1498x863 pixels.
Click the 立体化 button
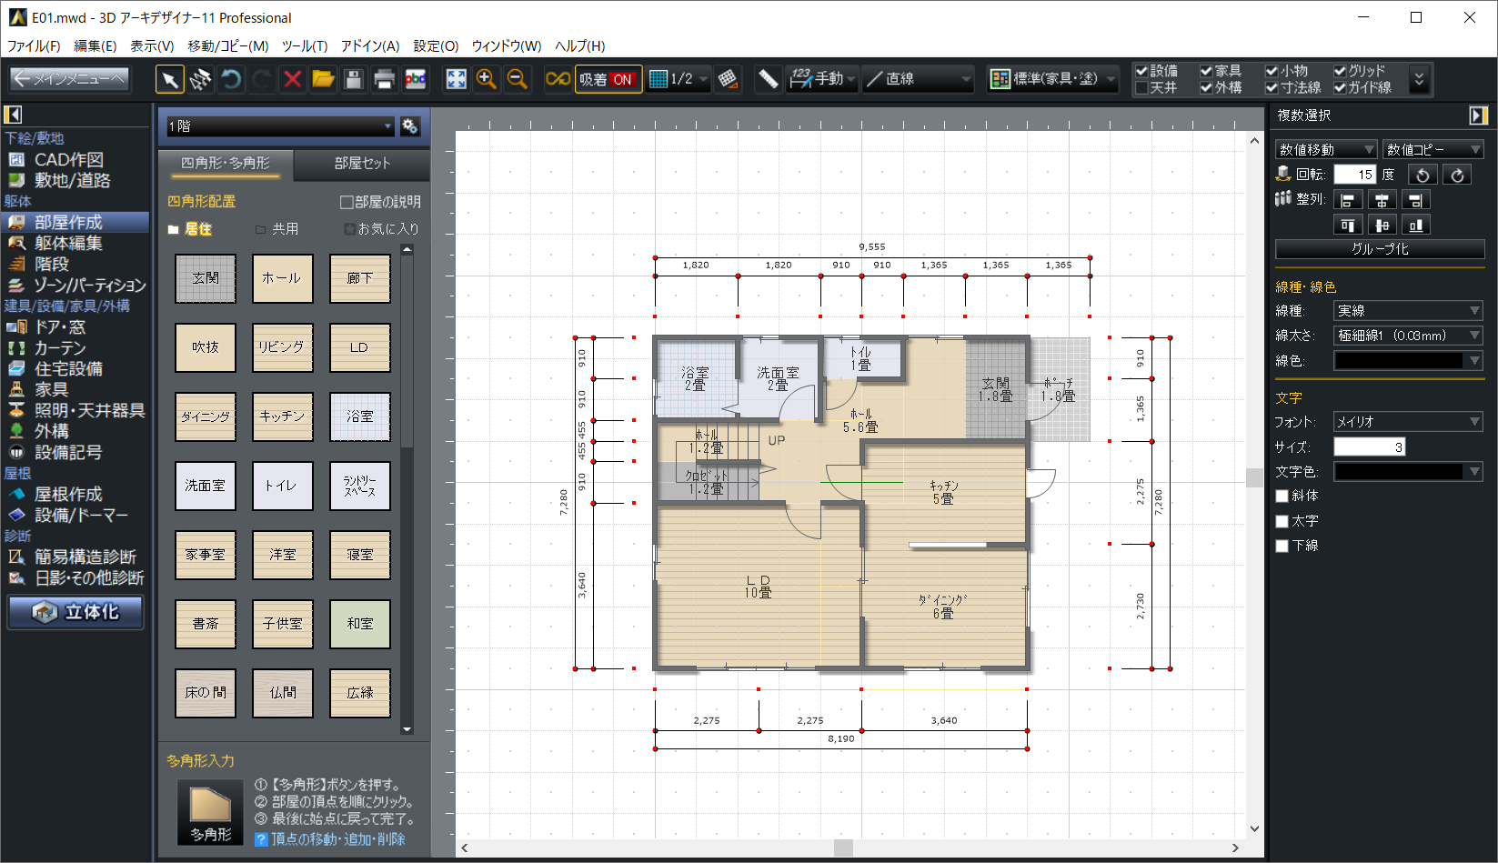[76, 612]
